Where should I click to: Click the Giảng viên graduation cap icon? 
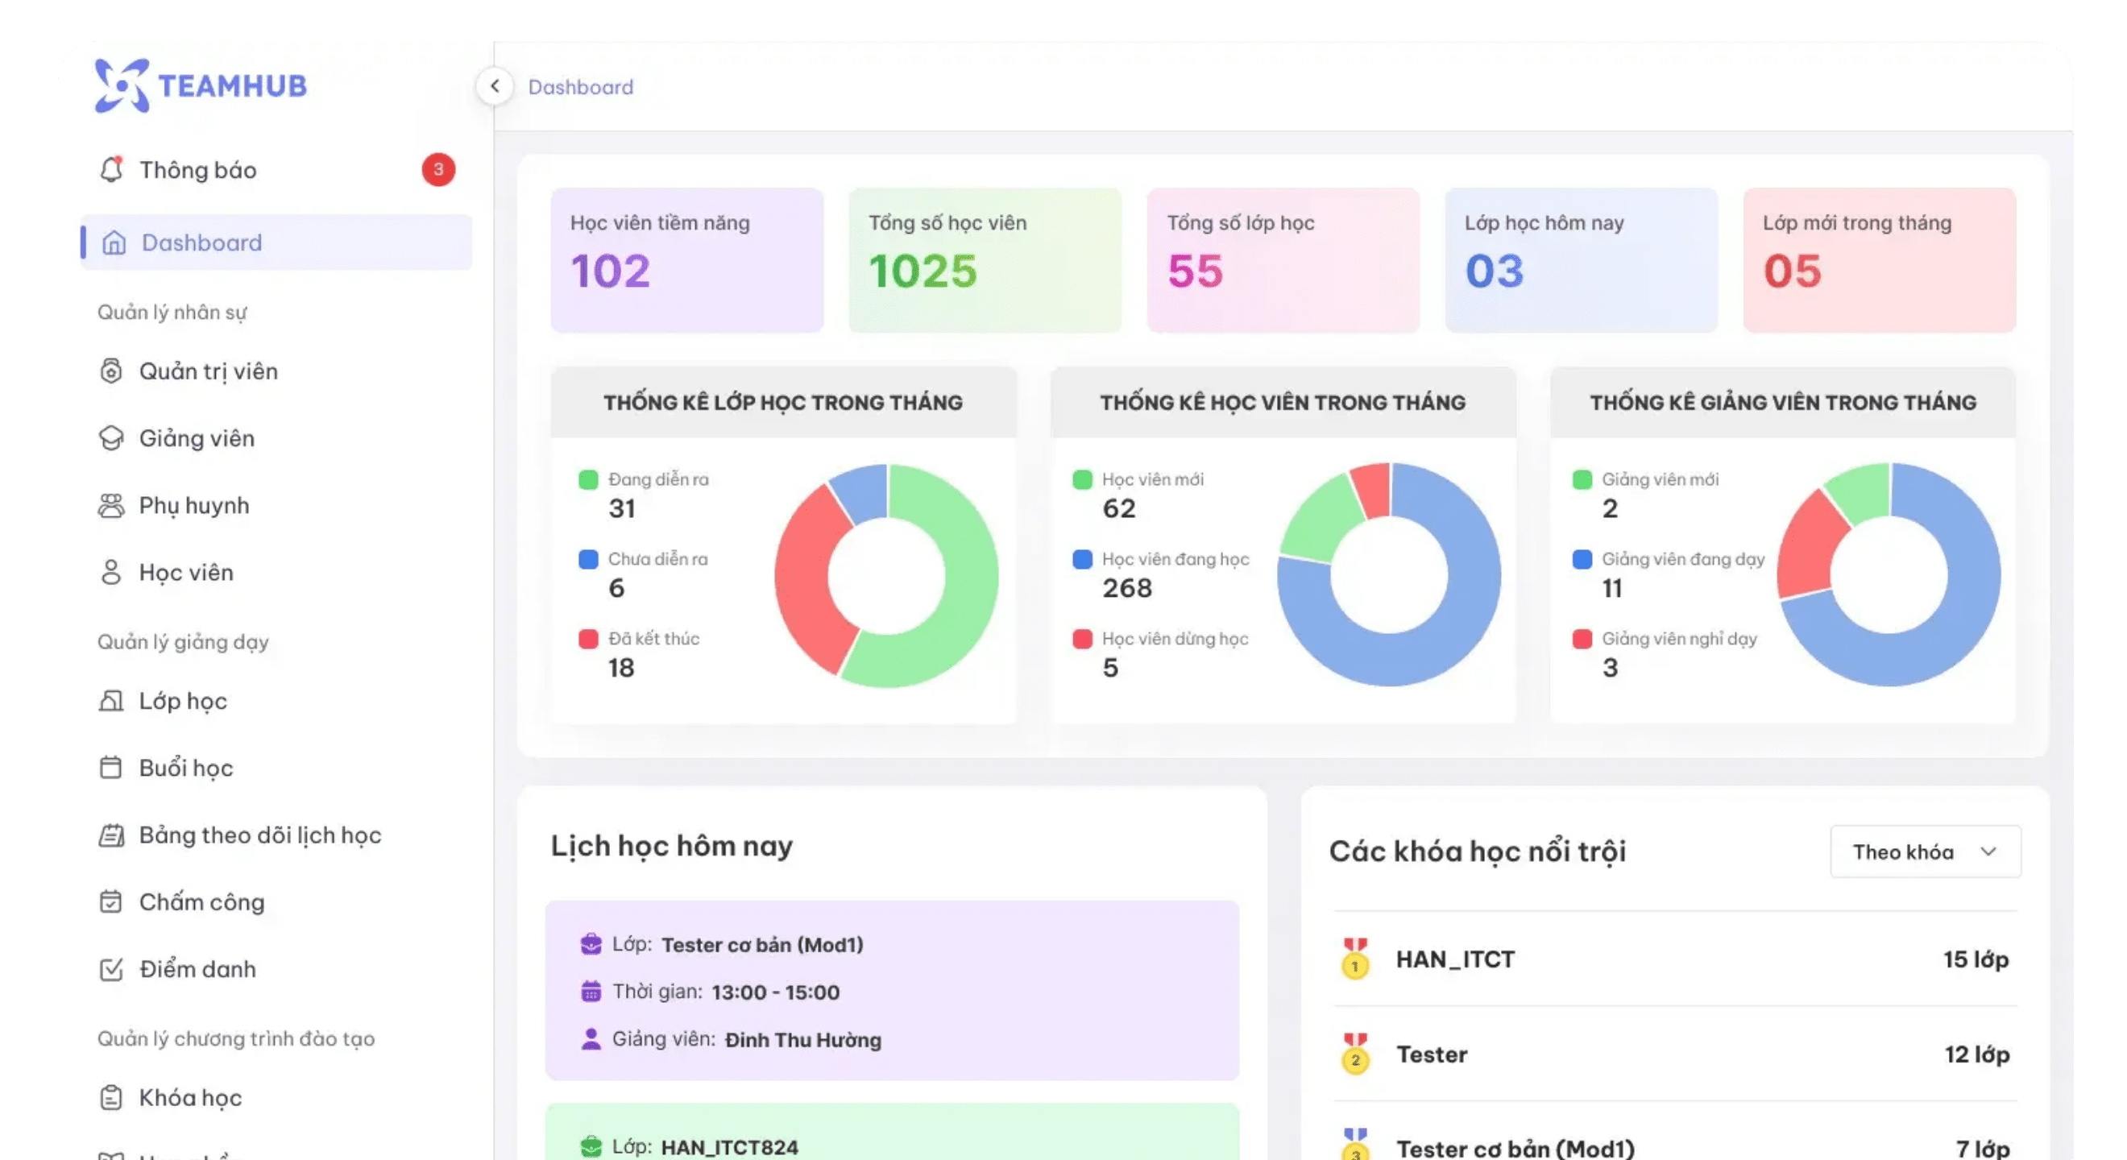[111, 437]
